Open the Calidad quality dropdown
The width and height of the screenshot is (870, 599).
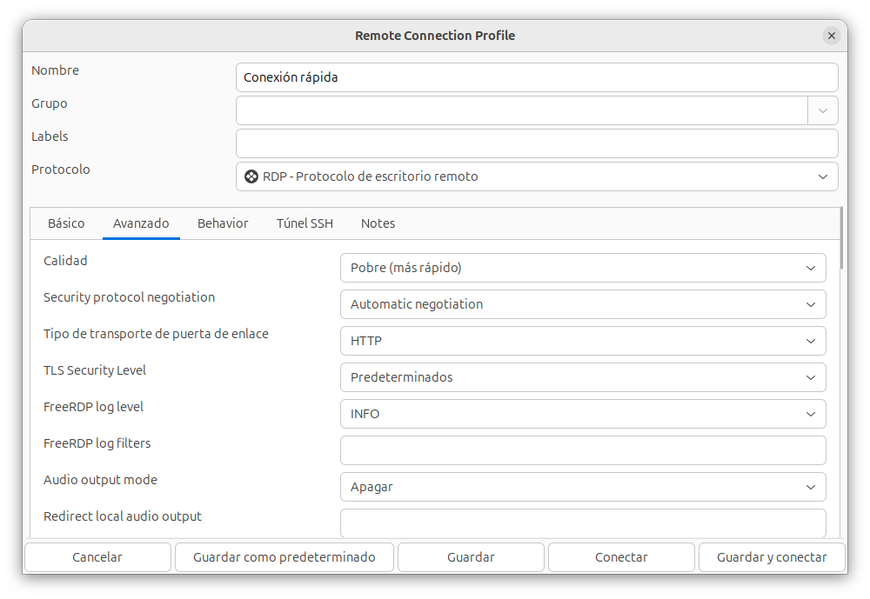(x=582, y=268)
